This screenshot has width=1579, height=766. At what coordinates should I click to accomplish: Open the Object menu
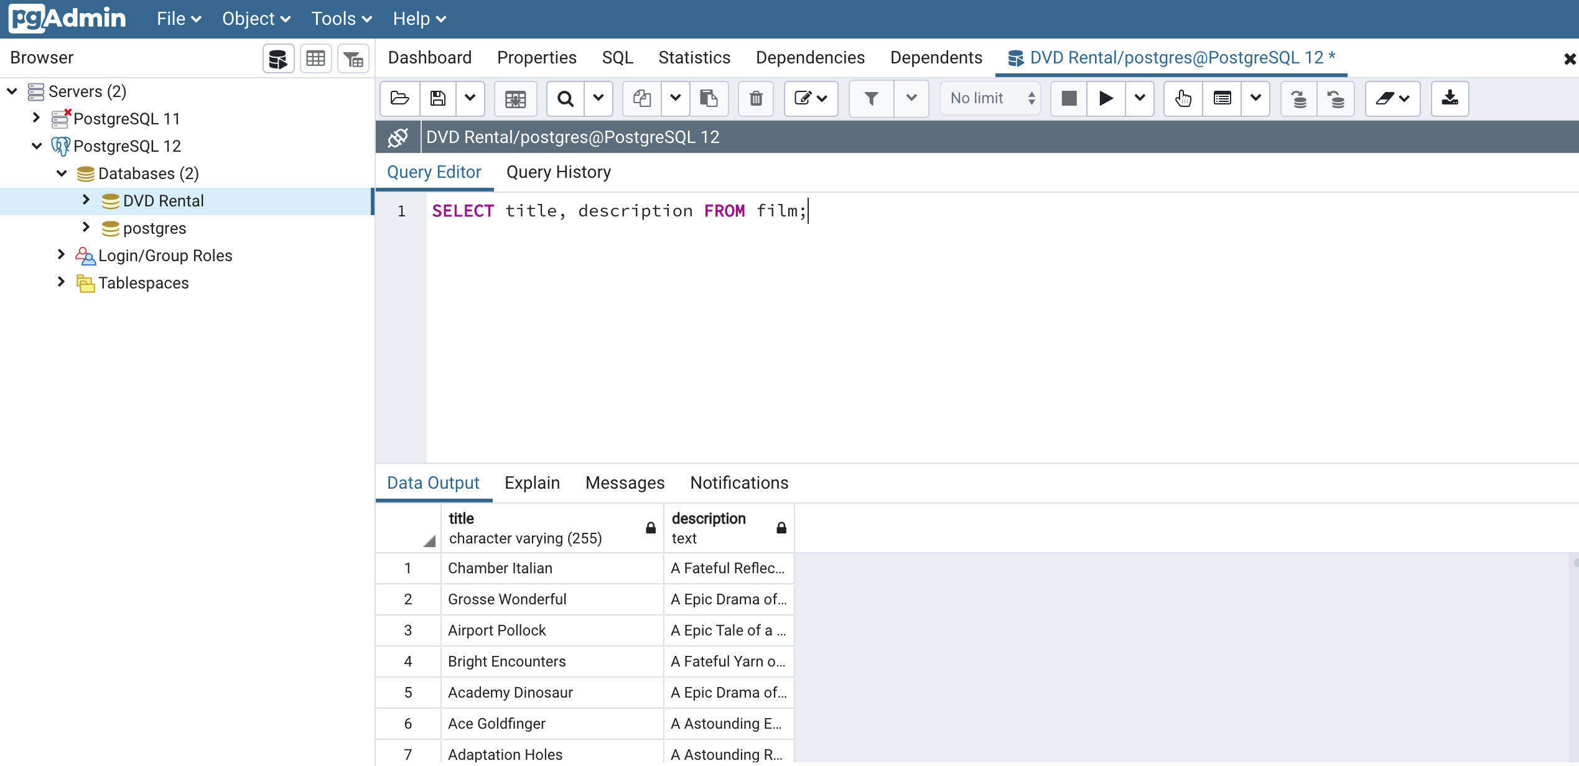(x=256, y=19)
